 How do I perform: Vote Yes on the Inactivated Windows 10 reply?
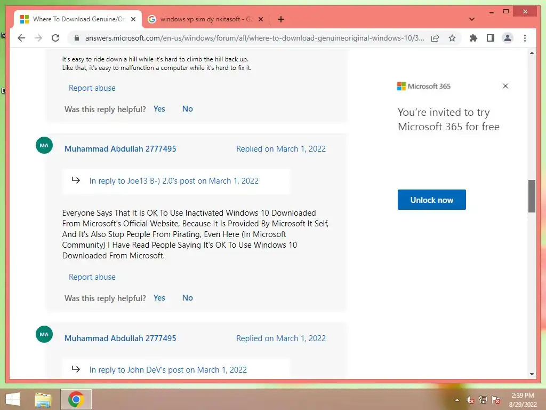pos(159,298)
